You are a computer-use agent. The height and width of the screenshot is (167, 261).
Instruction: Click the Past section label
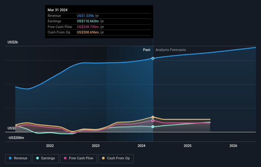coord(147,50)
